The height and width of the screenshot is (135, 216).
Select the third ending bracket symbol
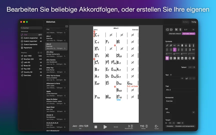pos(184,54)
